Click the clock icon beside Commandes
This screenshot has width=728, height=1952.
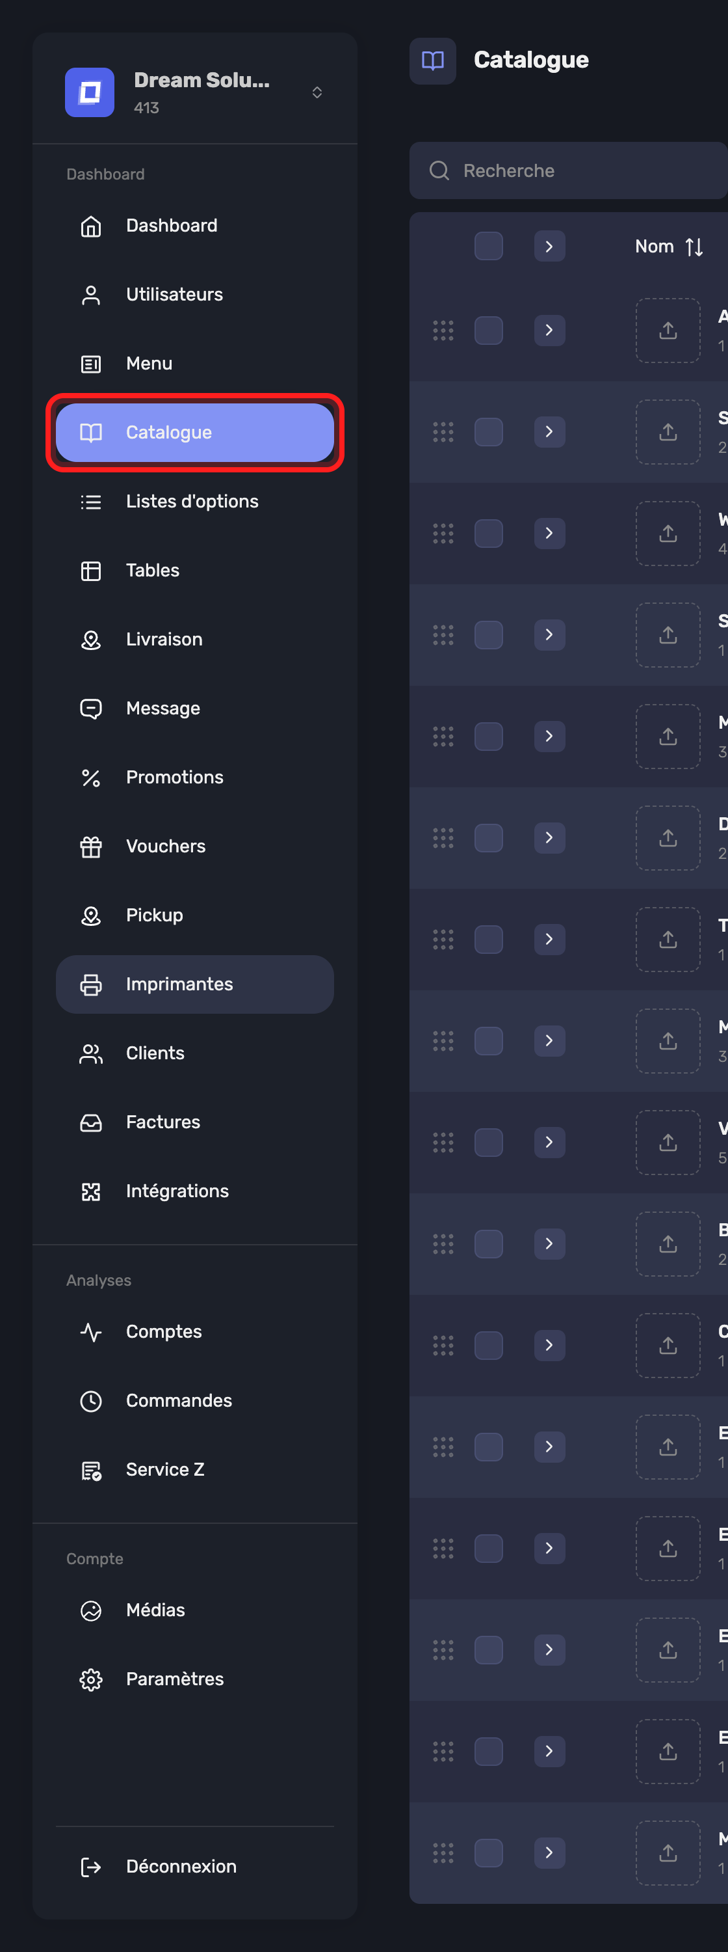click(x=91, y=1400)
